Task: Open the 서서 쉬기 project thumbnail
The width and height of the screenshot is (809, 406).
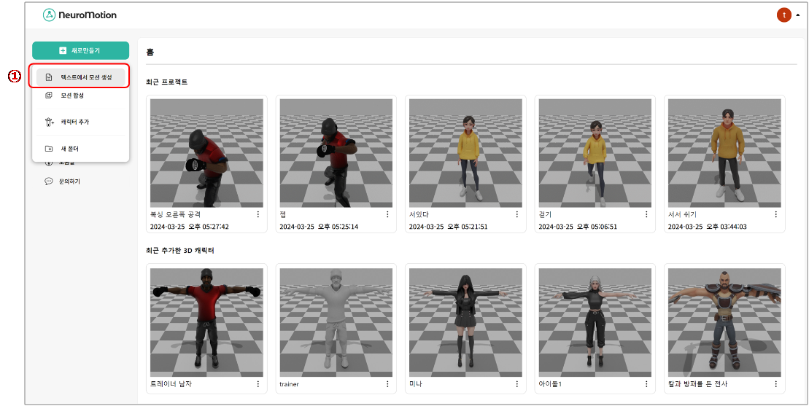Action: (x=724, y=153)
